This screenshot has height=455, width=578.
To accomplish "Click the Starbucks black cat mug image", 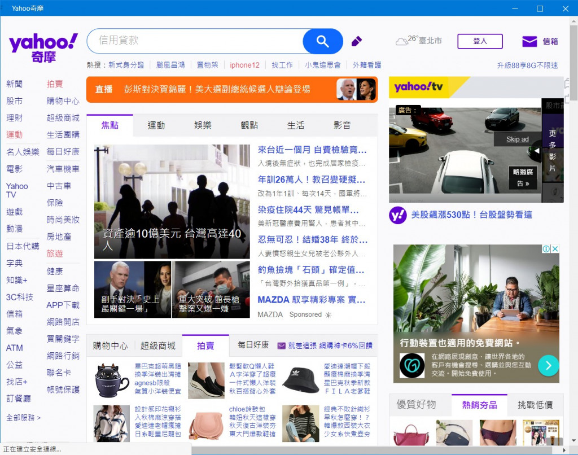I will click(112, 381).
